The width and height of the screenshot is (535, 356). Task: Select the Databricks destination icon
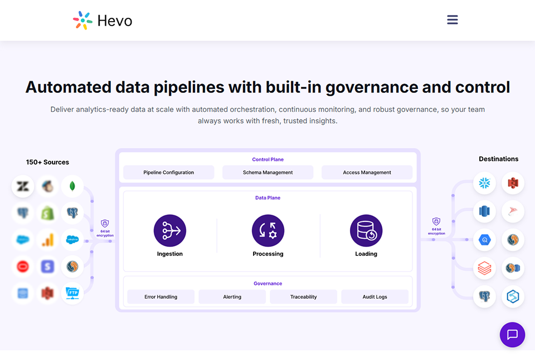(484, 269)
